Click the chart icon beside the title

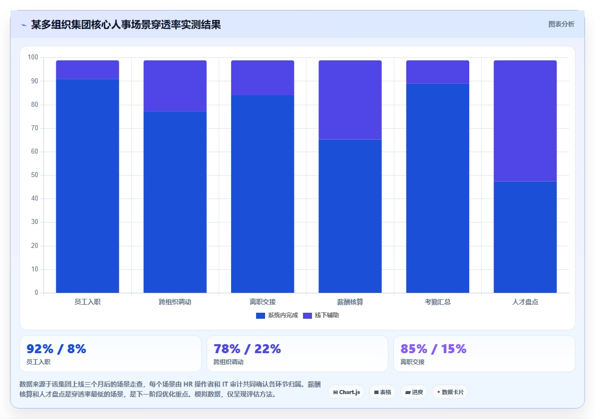23,25
